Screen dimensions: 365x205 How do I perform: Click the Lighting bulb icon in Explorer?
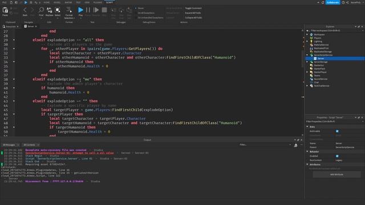(x=311, y=42)
